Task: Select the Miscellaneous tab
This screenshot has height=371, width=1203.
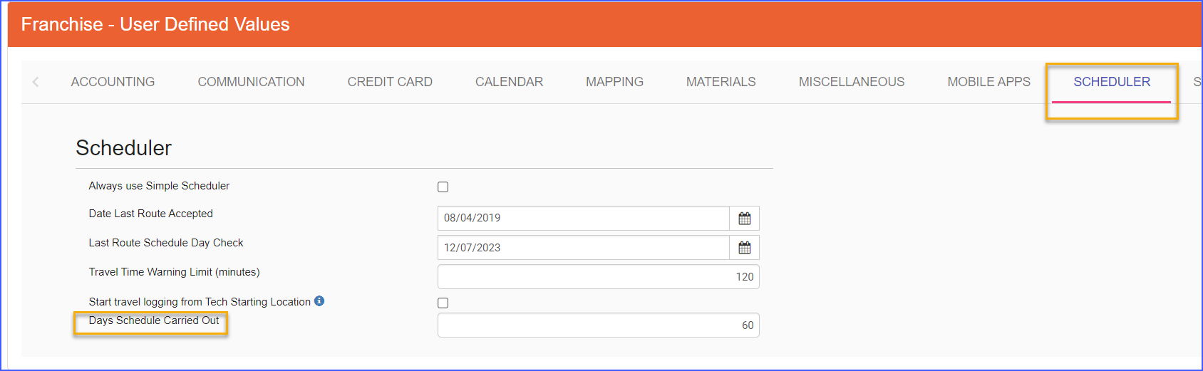Action: tap(851, 82)
